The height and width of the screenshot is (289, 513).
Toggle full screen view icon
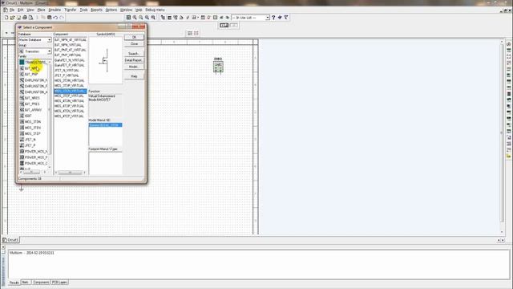pyautogui.click(x=128, y=18)
